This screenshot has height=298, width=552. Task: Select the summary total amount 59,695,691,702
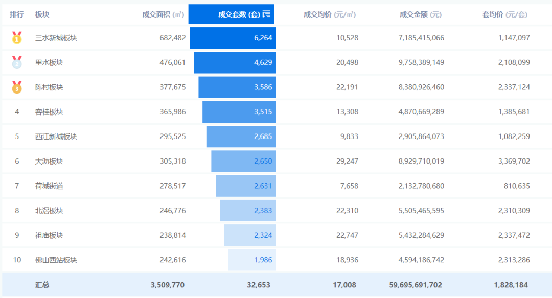tap(416, 285)
